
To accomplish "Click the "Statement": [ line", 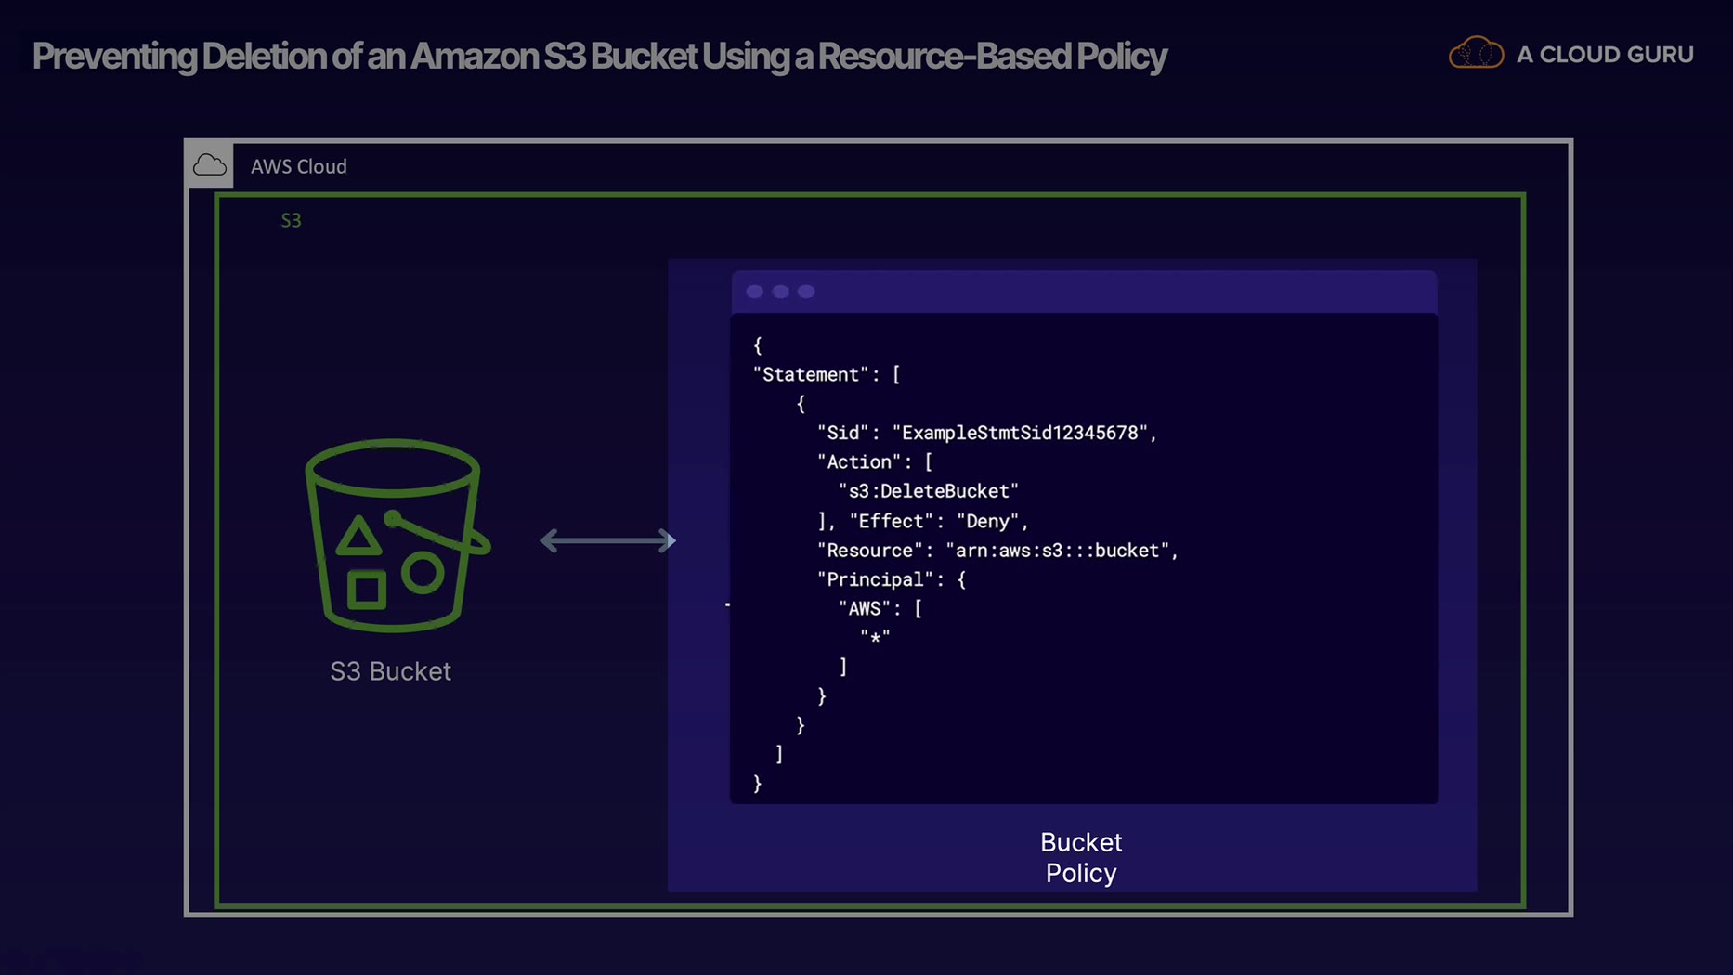I will pos(827,374).
